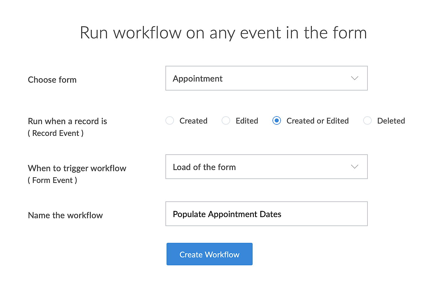Click the "Choose form" field label
This screenshot has width=436, height=293.
point(52,80)
